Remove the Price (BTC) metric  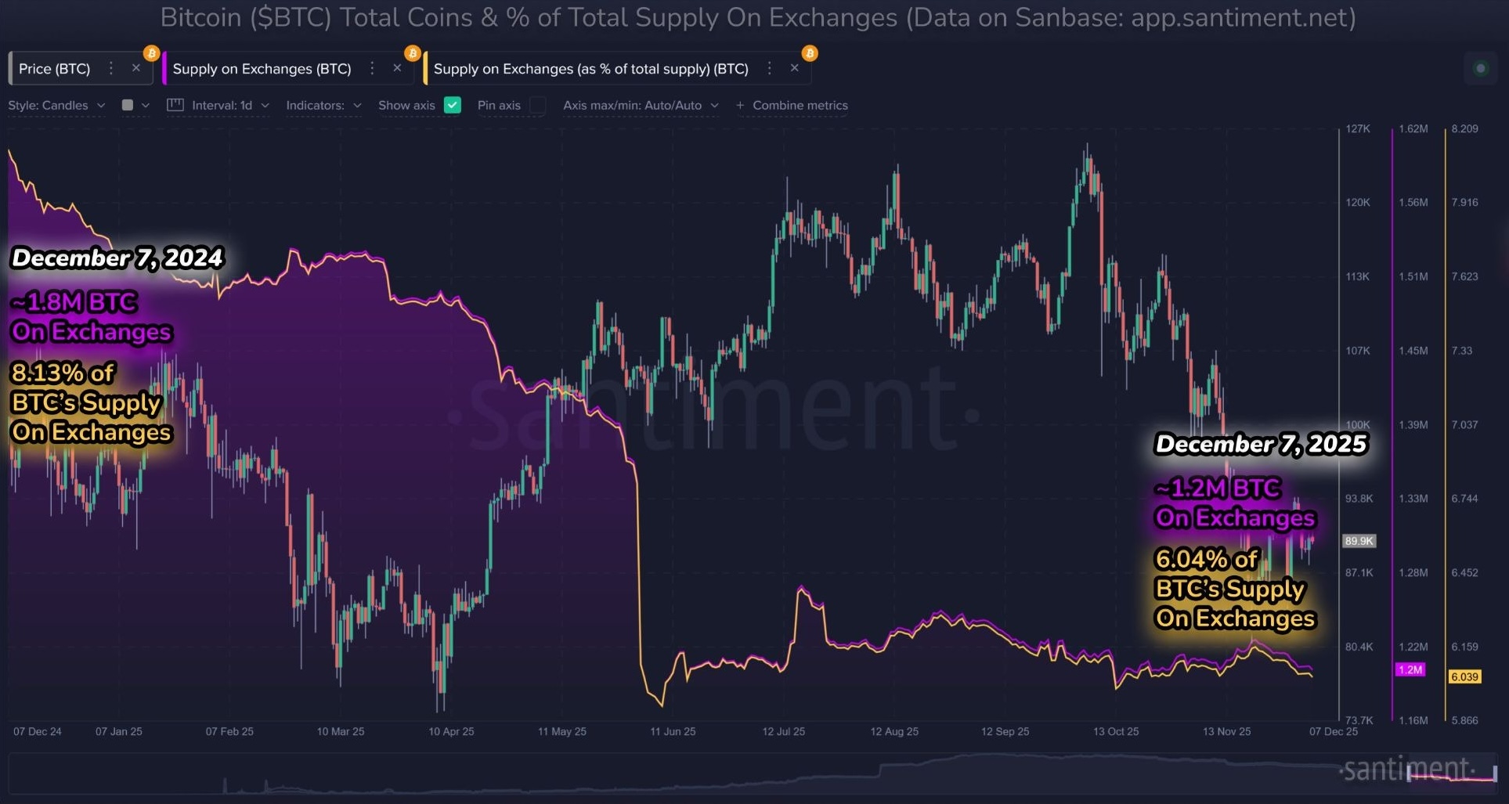[x=136, y=69]
